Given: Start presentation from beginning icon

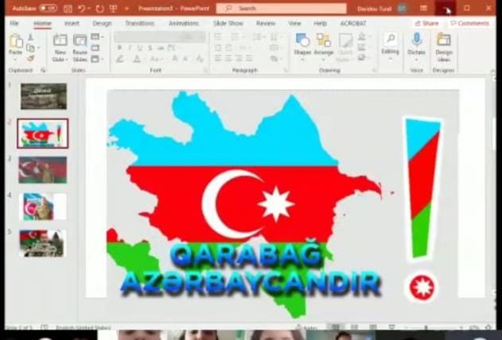Looking at the screenshot, I should point(113,9).
